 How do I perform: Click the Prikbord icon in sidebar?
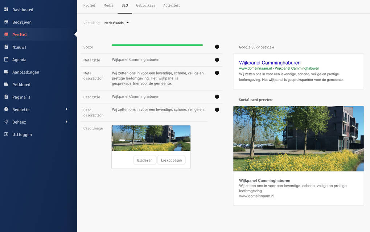pos(6,84)
